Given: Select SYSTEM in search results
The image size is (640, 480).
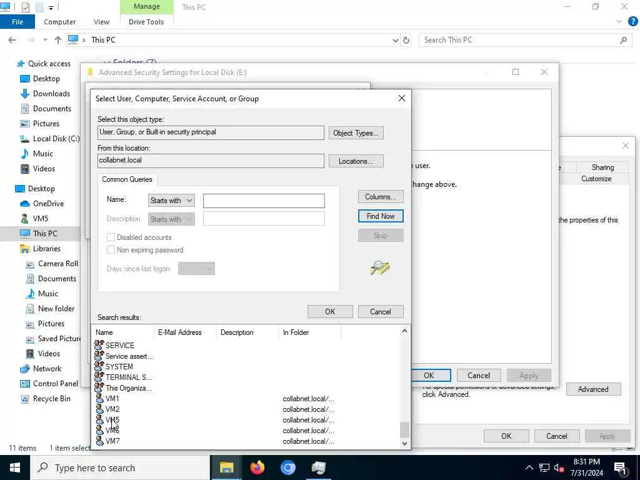Looking at the screenshot, I should (x=119, y=366).
